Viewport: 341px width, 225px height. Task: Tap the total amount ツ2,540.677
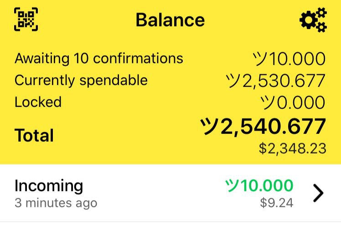coord(263,127)
